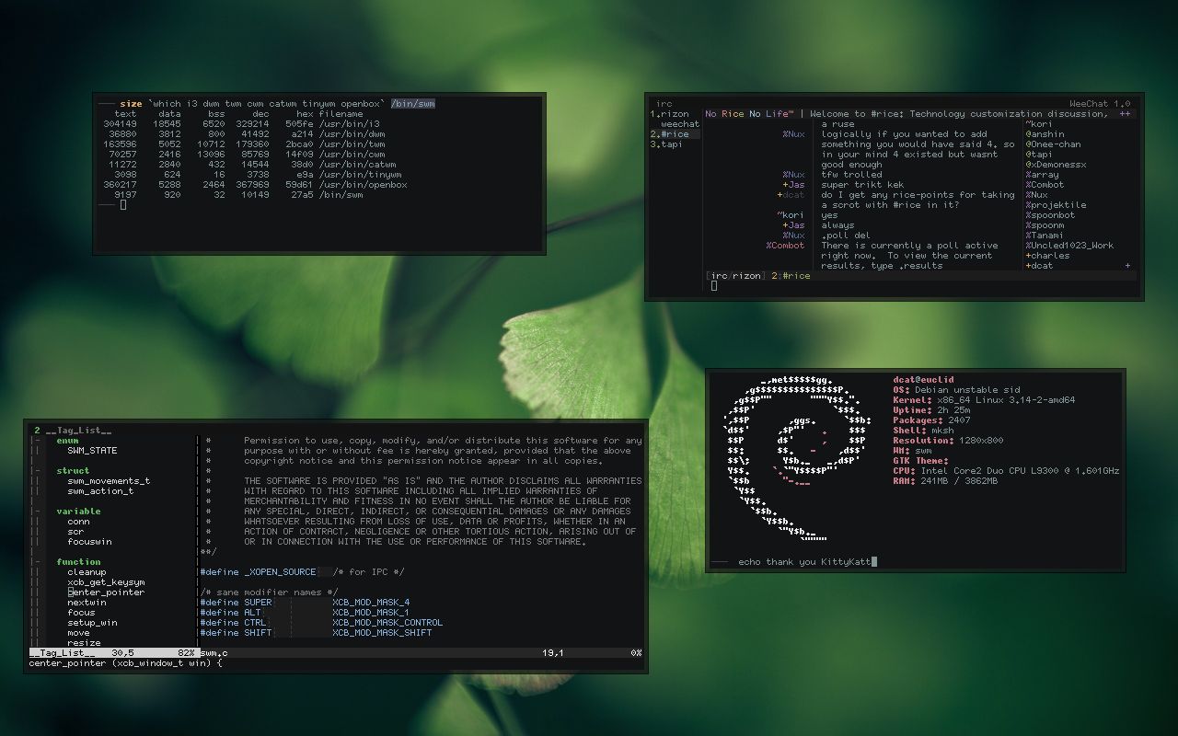Click the ++ indicator in WeeChat's title bar
This screenshot has width=1178, height=736.
click(x=1125, y=113)
